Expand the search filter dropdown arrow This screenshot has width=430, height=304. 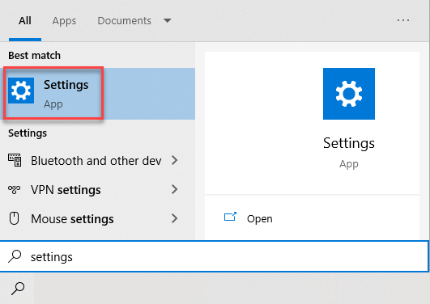pyautogui.click(x=168, y=20)
